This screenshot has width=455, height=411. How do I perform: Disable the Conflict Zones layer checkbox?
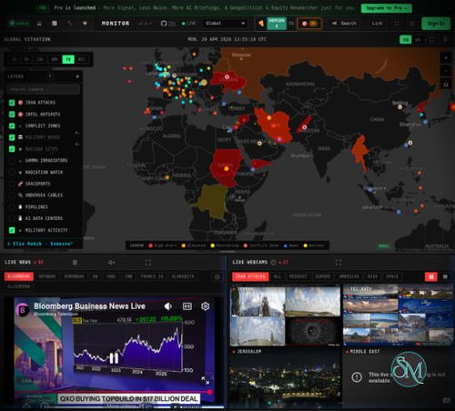pos(12,125)
